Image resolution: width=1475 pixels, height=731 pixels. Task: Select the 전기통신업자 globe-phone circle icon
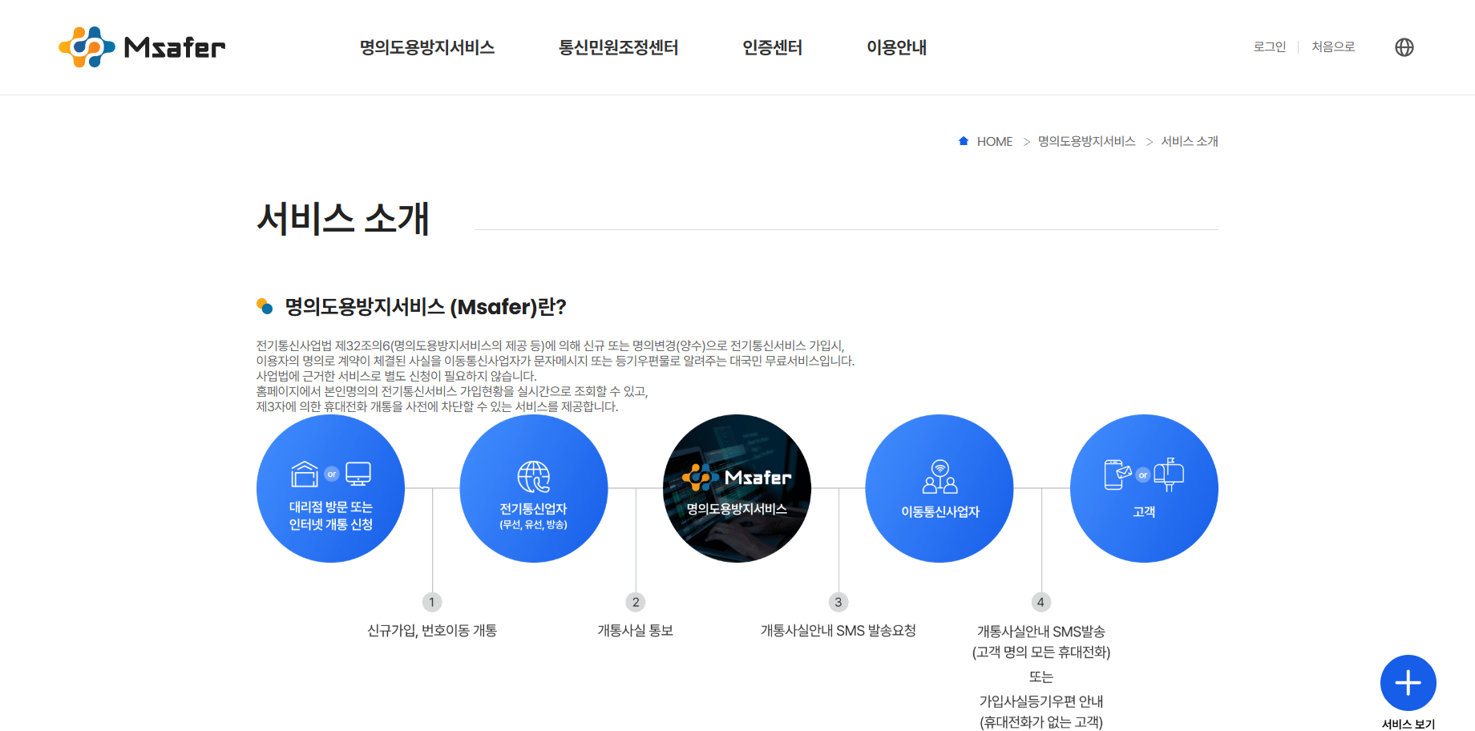[533, 487]
